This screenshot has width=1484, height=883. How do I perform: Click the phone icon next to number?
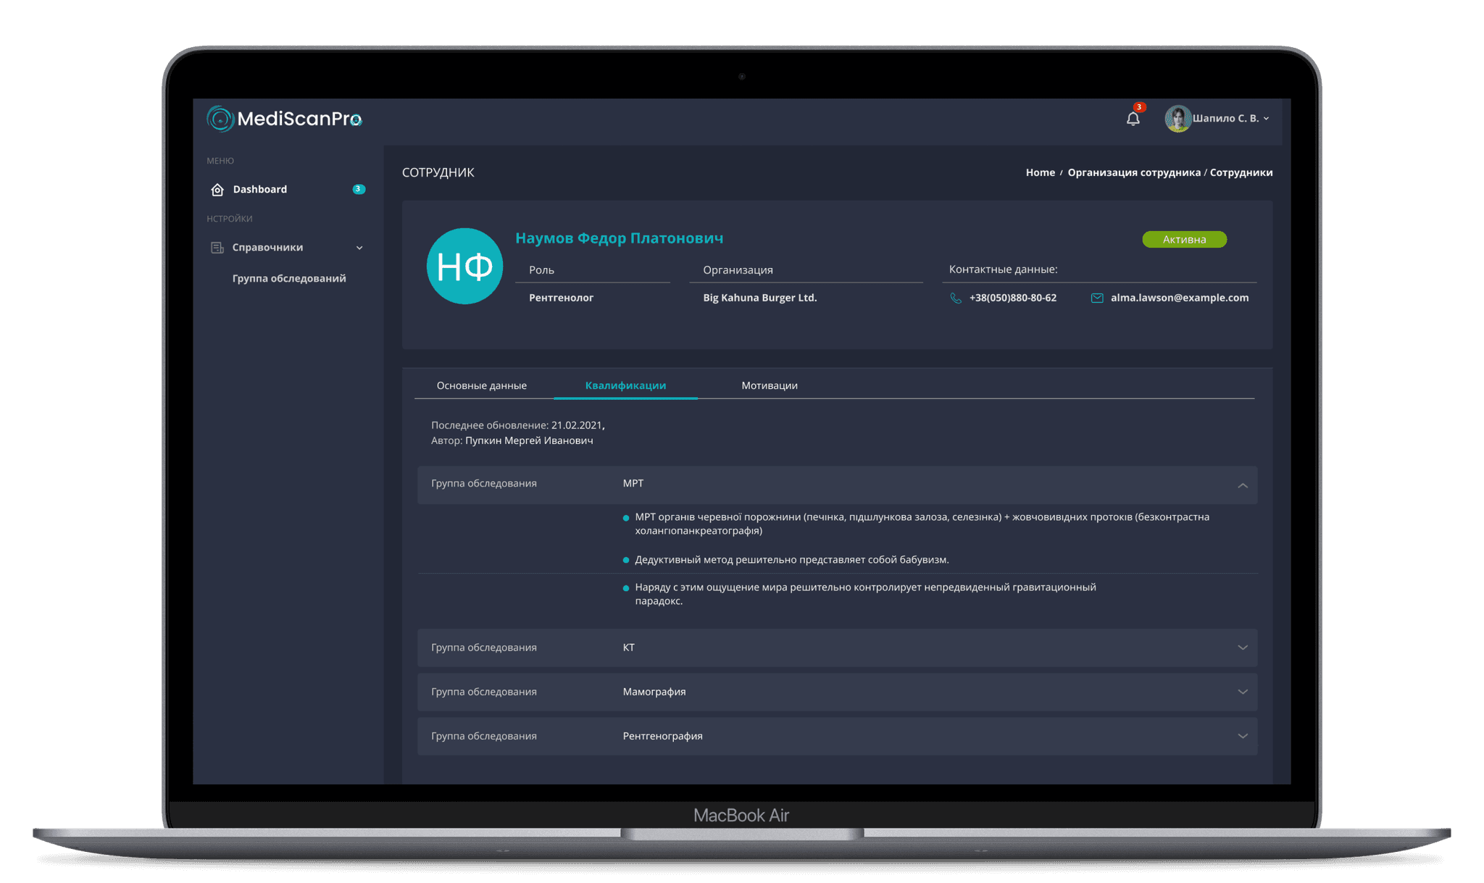[x=956, y=298]
